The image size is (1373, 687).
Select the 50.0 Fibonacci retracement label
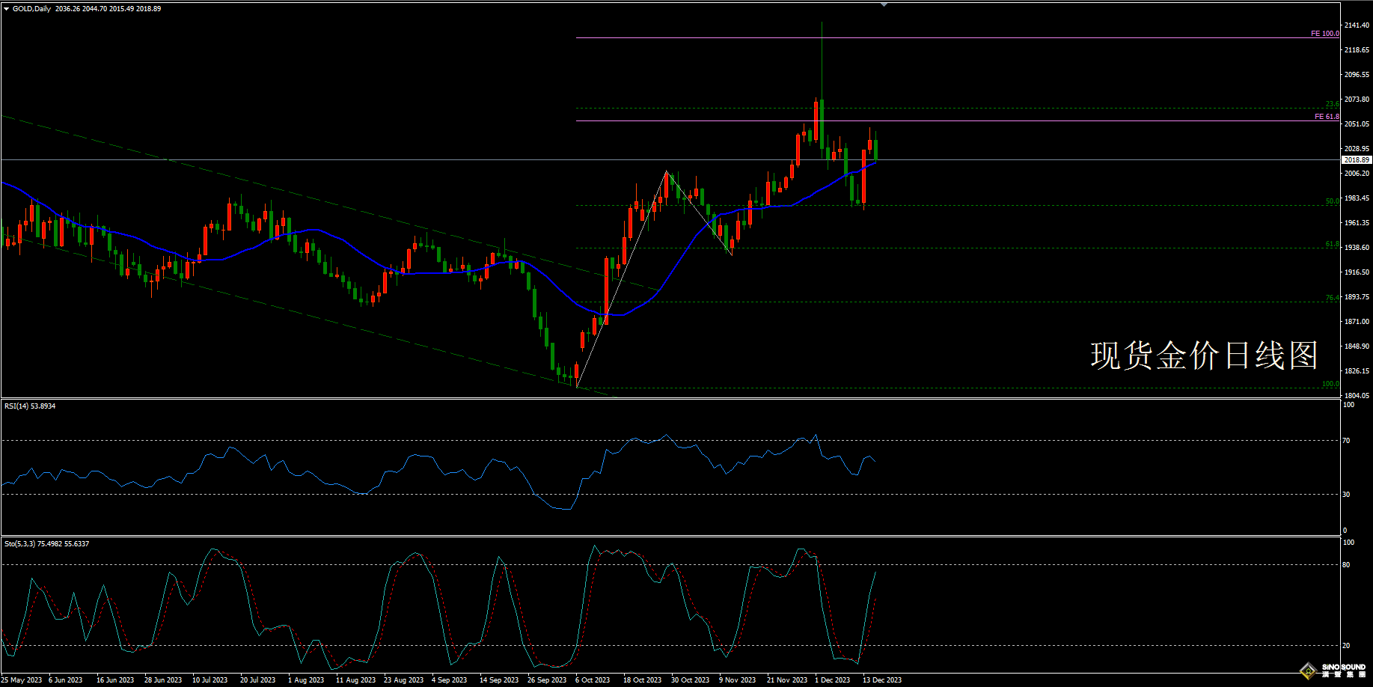point(1332,201)
